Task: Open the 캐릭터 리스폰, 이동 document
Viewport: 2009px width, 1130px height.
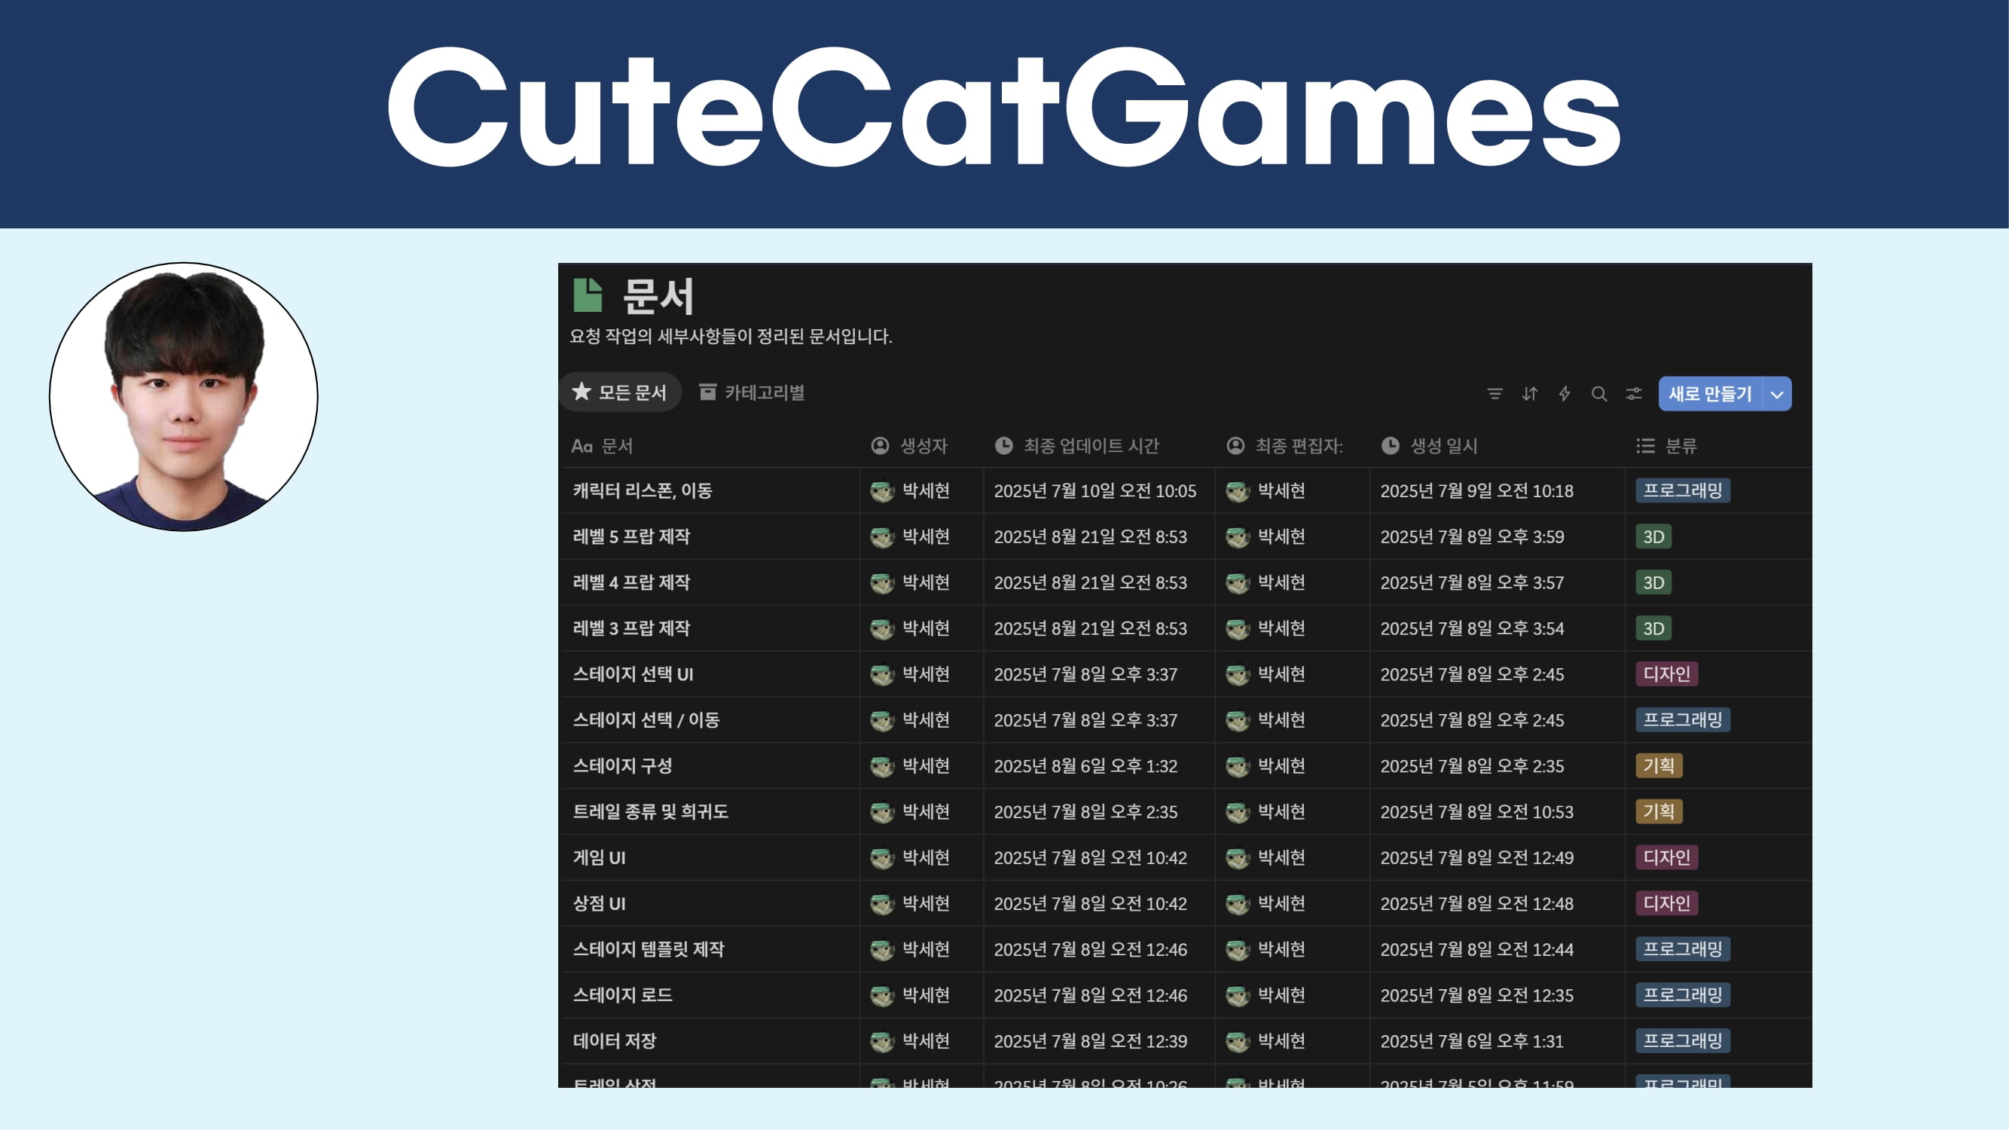Action: tap(641, 490)
